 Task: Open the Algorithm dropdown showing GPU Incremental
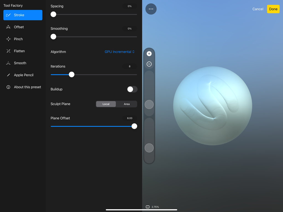pyautogui.click(x=119, y=52)
